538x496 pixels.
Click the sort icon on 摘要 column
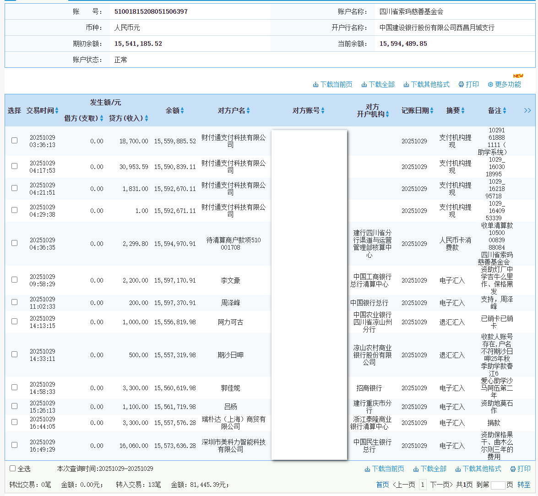462,110
